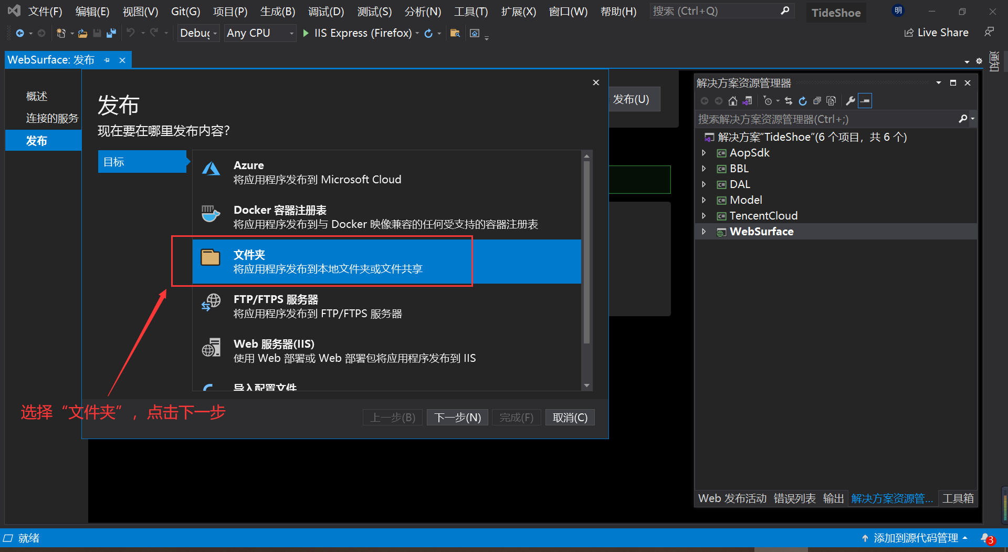Click the 发布(U) button behind dialog
The width and height of the screenshot is (1008, 552).
(634, 99)
